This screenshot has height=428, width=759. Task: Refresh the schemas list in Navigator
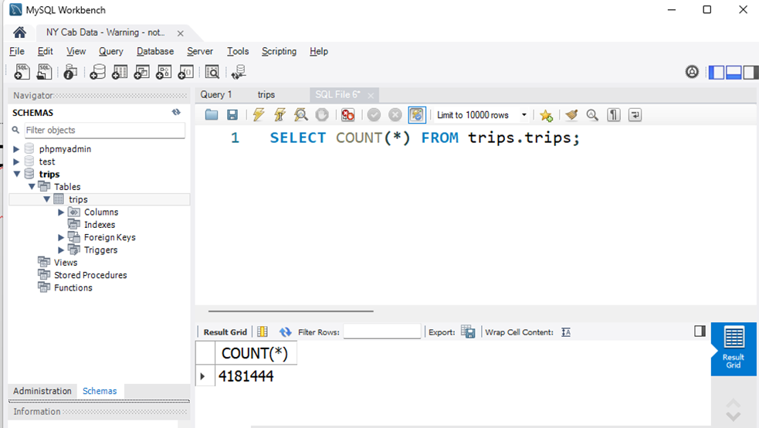tap(176, 113)
